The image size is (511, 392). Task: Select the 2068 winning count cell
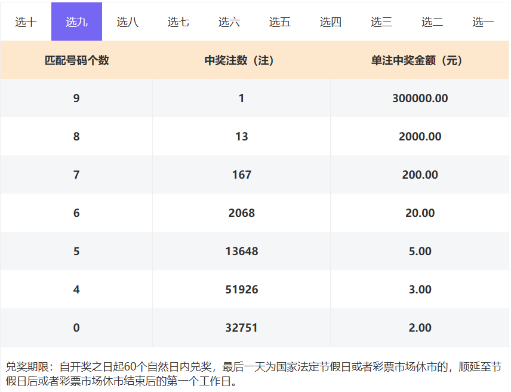[x=241, y=213]
